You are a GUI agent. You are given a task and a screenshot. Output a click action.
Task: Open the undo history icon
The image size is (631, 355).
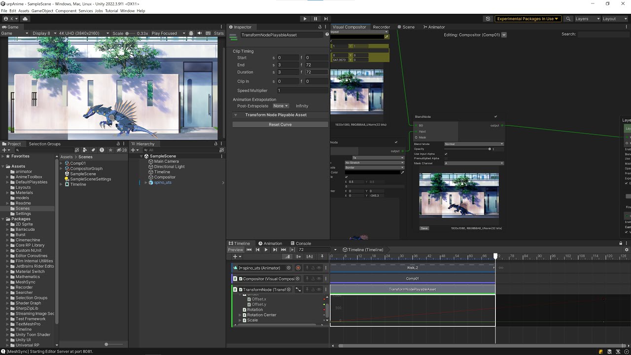pos(488,19)
